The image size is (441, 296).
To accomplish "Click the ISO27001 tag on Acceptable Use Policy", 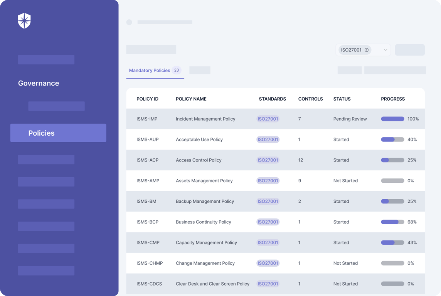I will point(268,140).
